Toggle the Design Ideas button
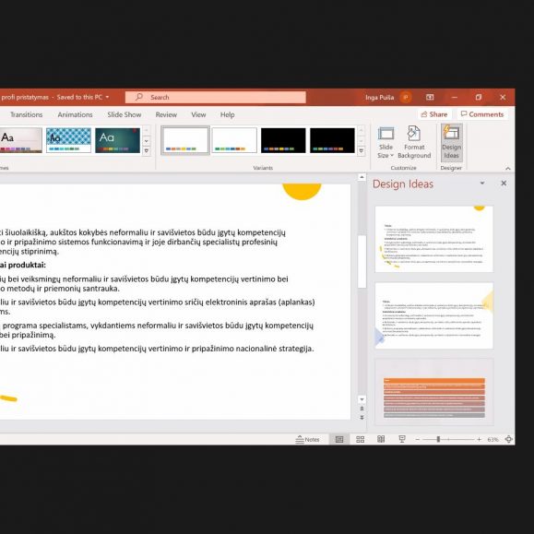Viewport: 534px width, 534px height. (451, 142)
